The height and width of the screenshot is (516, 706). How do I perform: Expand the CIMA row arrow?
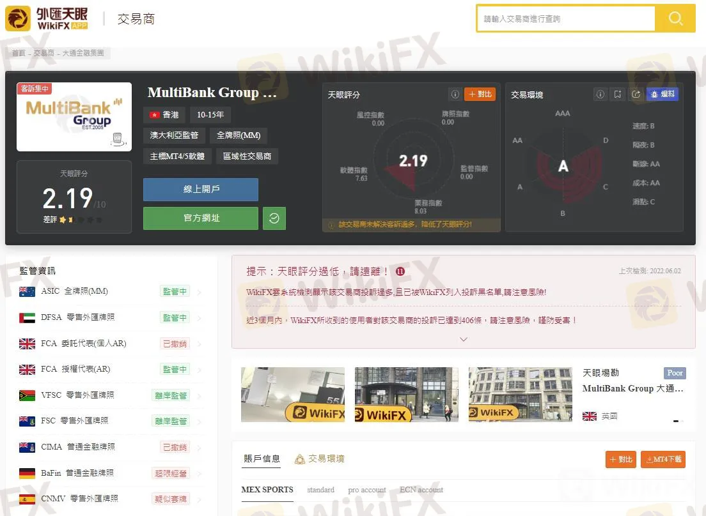tap(199, 448)
